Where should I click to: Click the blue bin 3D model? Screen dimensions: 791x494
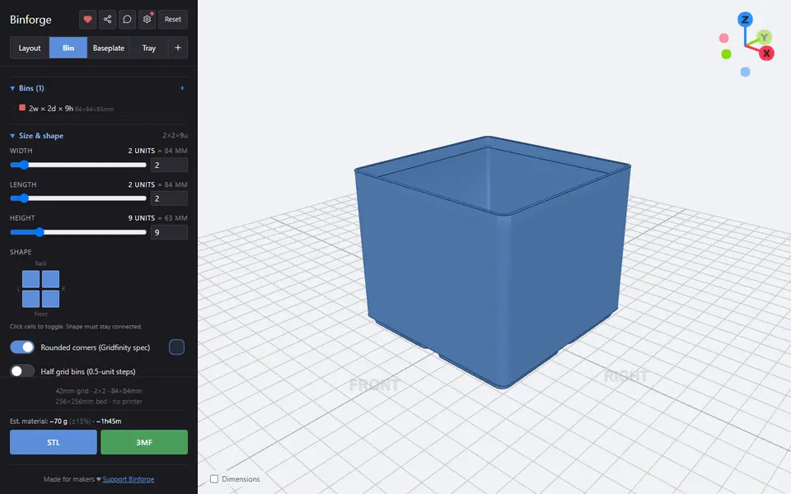tap(493, 262)
